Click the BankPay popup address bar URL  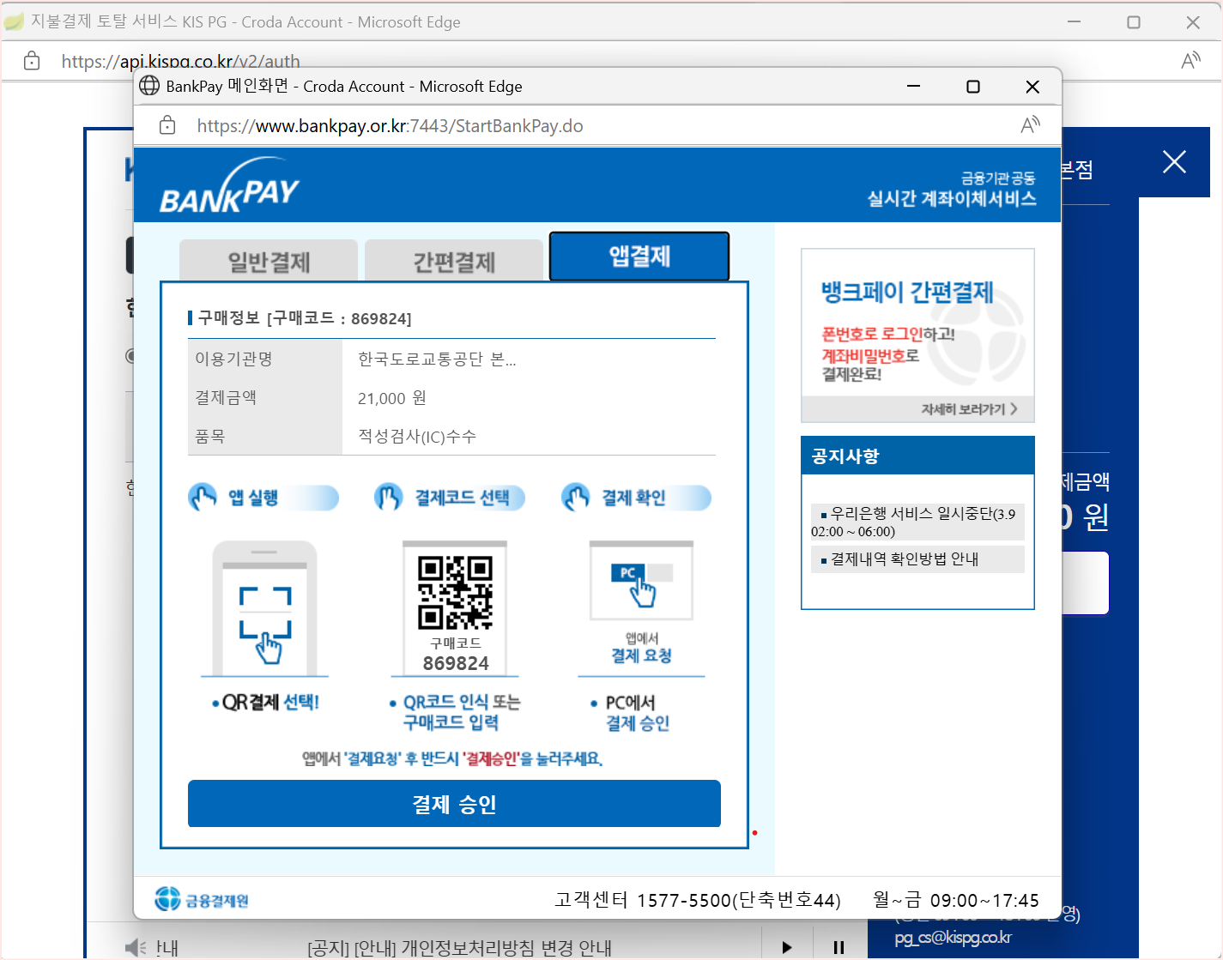[390, 126]
